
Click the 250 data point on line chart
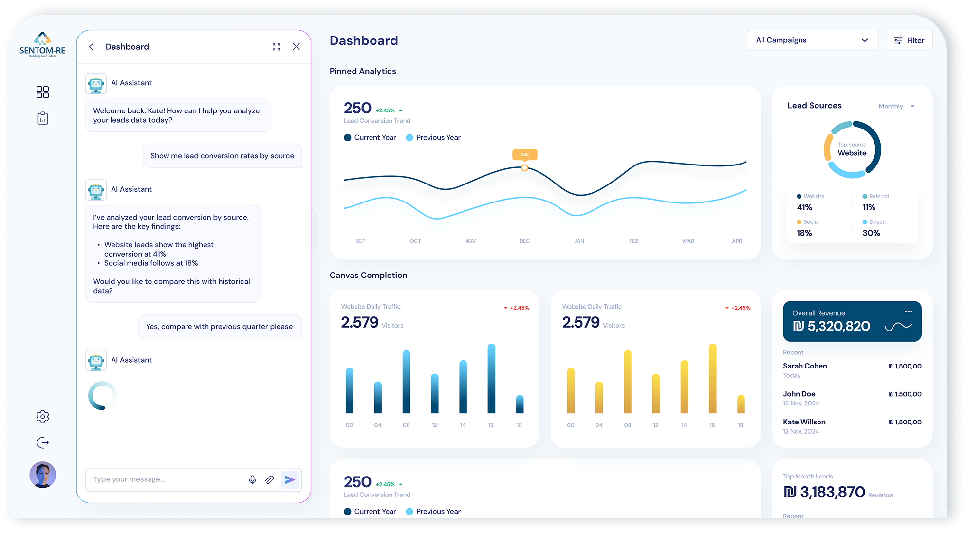524,168
